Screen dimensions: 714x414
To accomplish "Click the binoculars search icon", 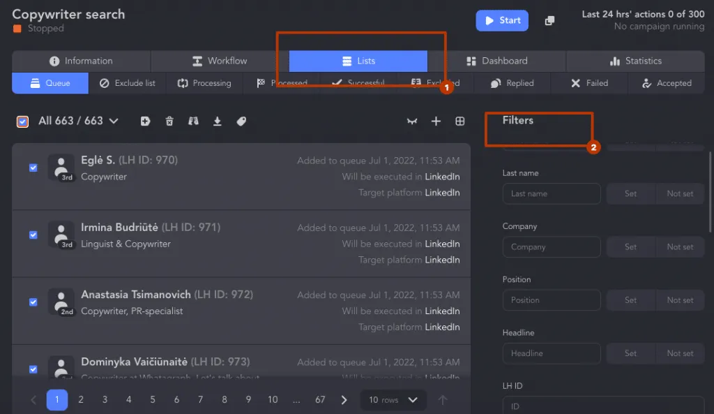I will tap(194, 121).
